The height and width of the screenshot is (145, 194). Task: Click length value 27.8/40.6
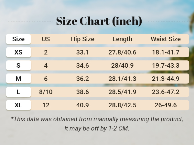122,52
